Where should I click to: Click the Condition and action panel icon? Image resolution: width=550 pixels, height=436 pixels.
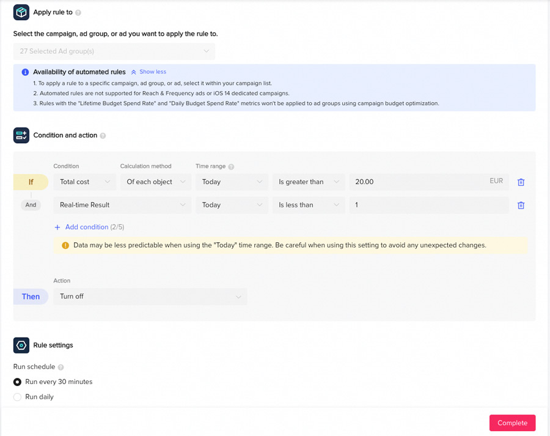(x=20, y=136)
